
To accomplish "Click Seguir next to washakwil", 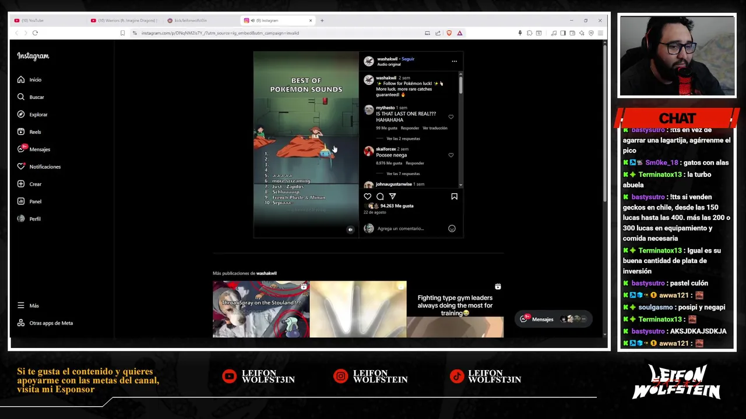I will [408, 59].
